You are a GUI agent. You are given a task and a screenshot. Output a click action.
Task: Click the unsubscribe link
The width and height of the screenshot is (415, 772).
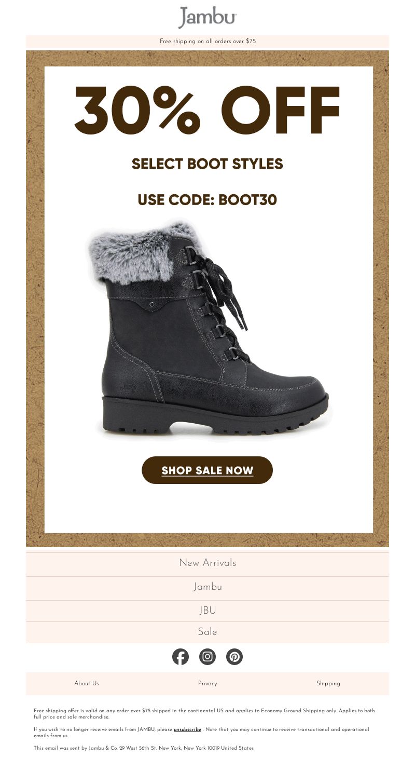[187, 729]
